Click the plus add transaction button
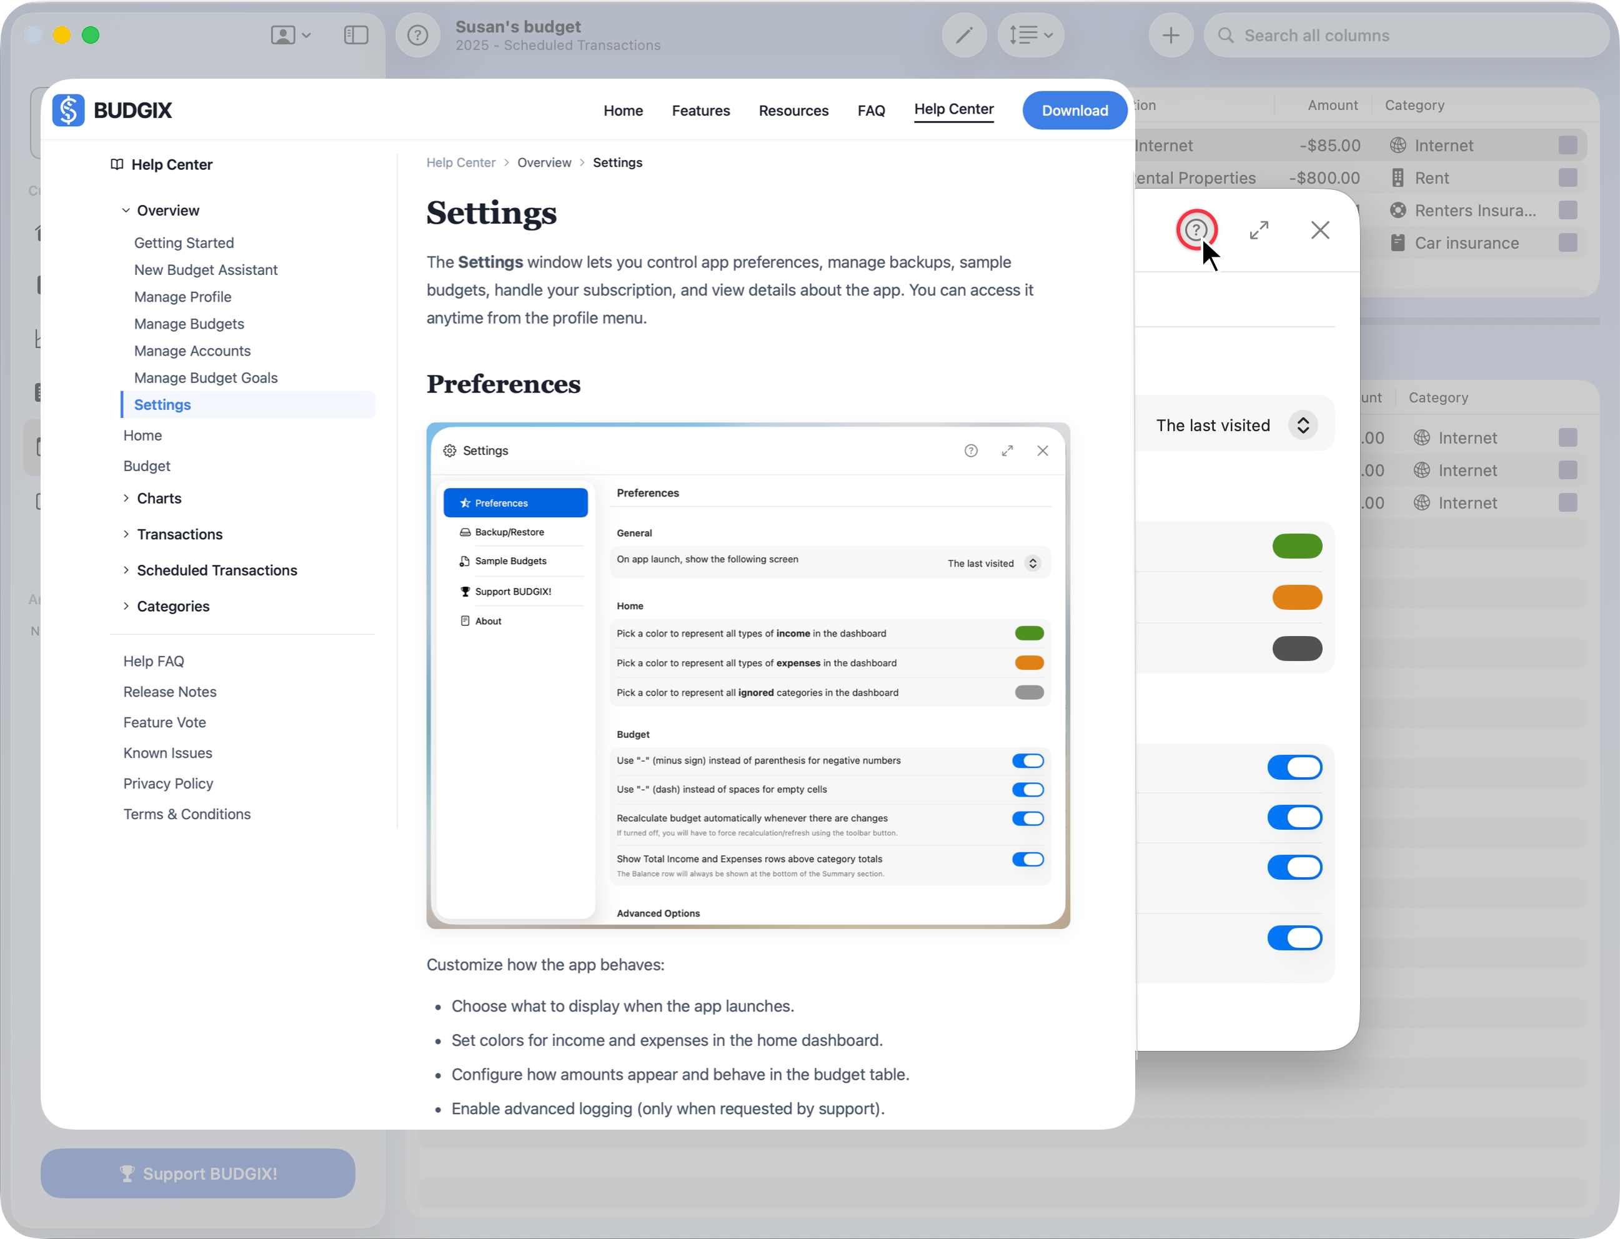Image resolution: width=1620 pixels, height=1239 pixels. tap(1170, 36)
